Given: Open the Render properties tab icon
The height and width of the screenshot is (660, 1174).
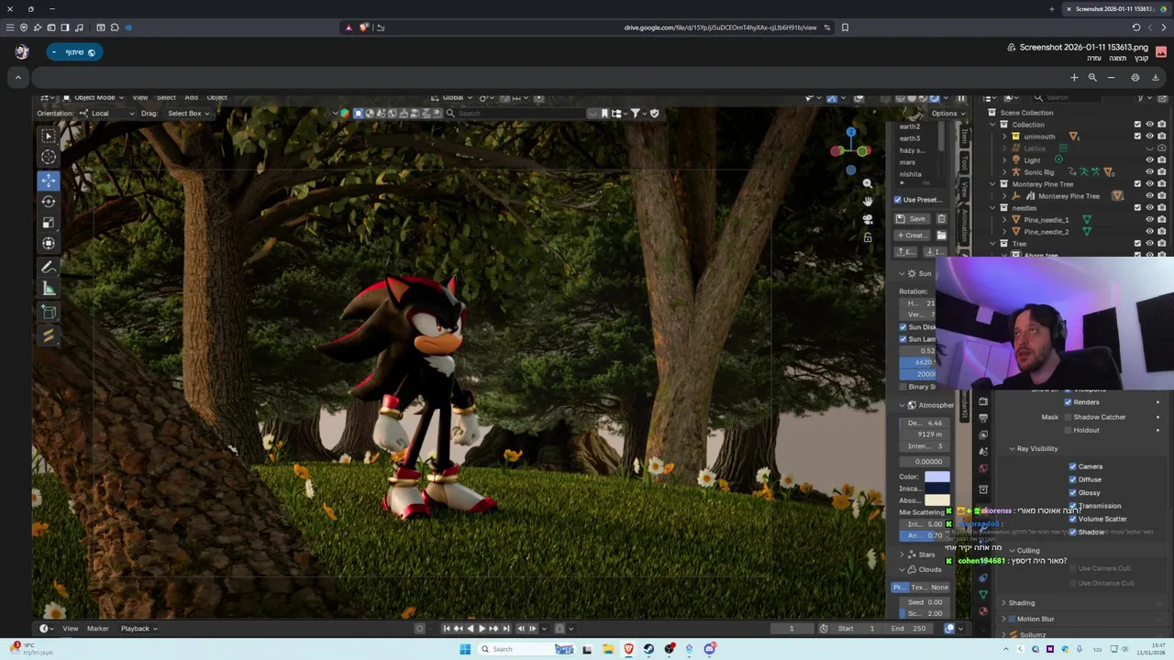Looking at the screenshot, I should click(x=983, y=401).
